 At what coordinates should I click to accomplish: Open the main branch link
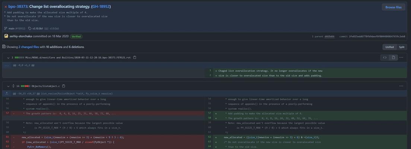tap(11, 28)
